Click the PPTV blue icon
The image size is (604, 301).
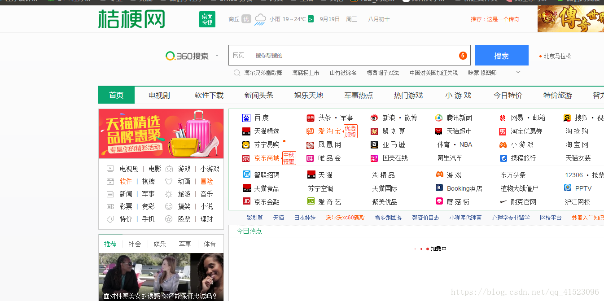[568, 188]
